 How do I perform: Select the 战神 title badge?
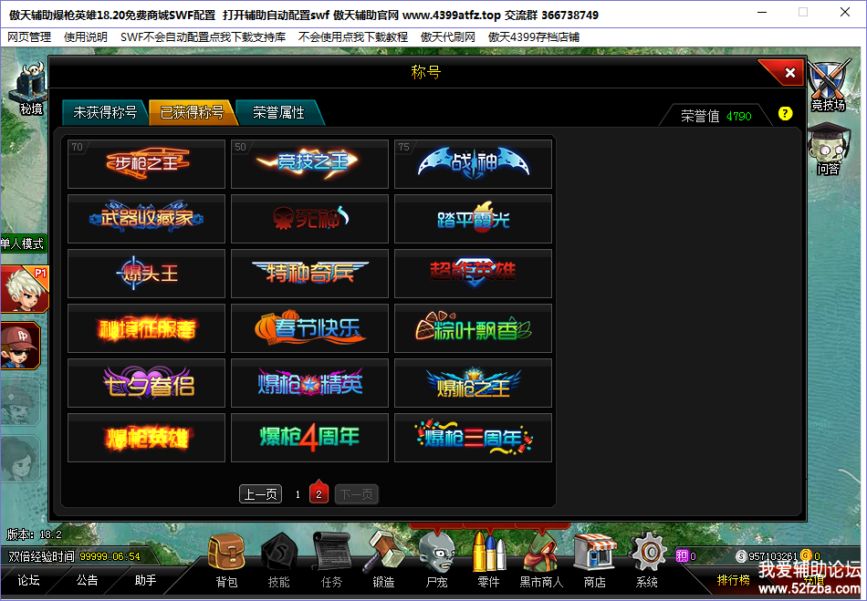tap(473, 163)
